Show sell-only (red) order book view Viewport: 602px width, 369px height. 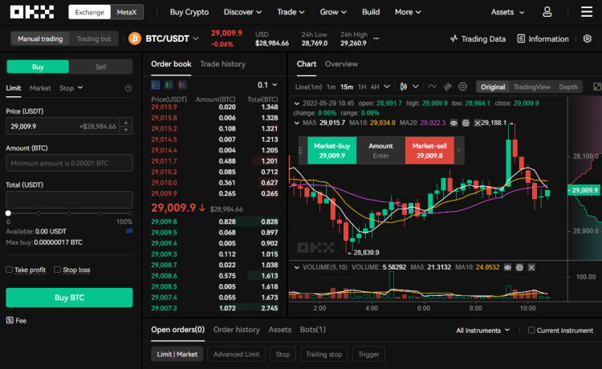click(182, 85)
